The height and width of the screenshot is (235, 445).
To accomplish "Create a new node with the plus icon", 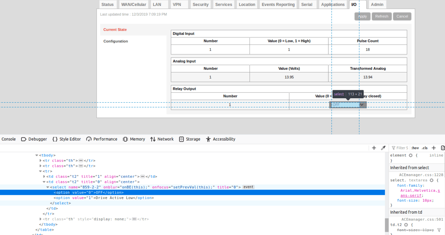I will 374,148.
